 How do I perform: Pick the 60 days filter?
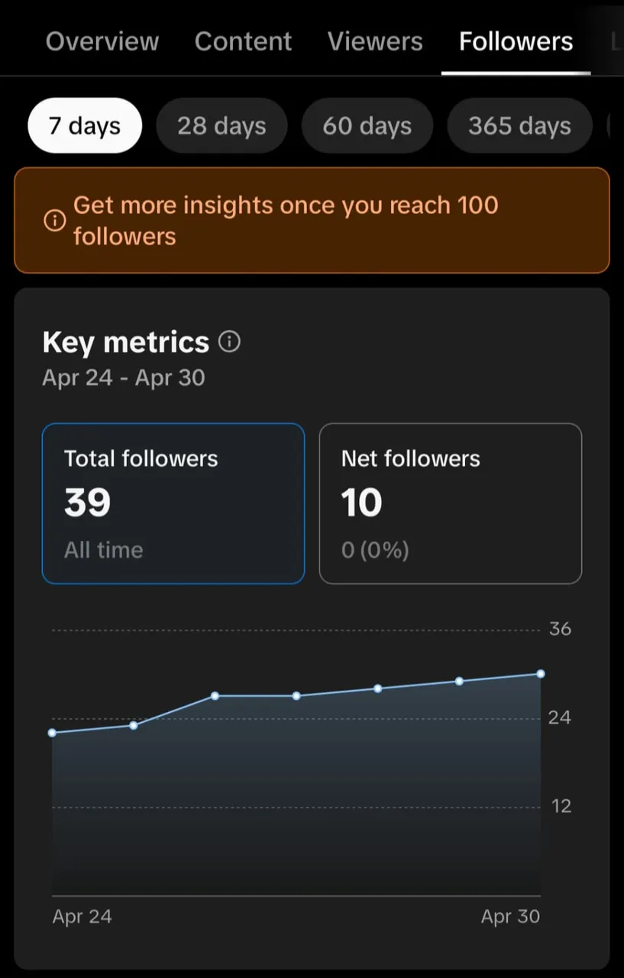tap(367, 125)
